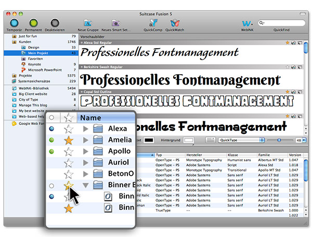The height and width of the screenshot is (237, 312).
Task: Sort by the Typ column
Action: (170, 155)
